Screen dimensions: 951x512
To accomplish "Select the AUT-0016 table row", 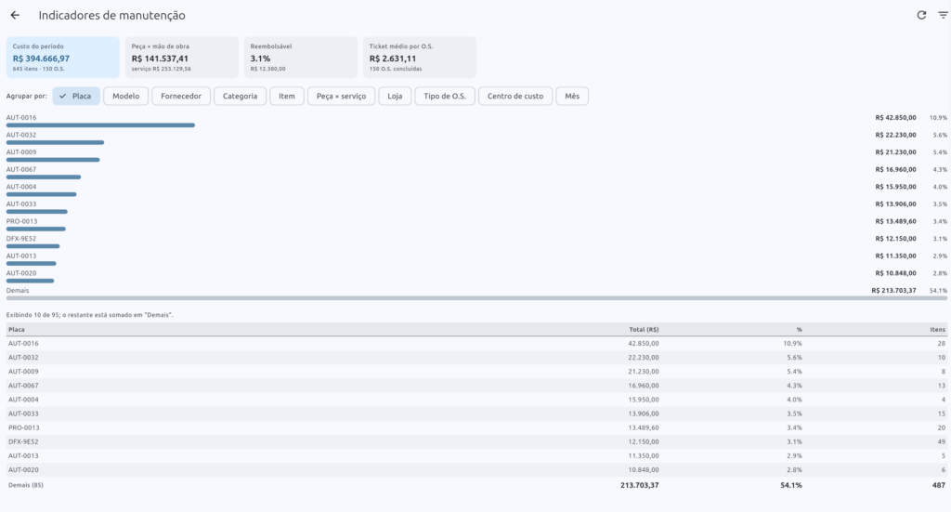I will coord(476,344).
